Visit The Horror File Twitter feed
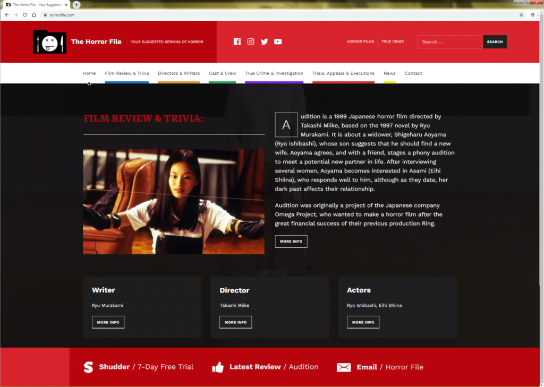 click(265, 41)
